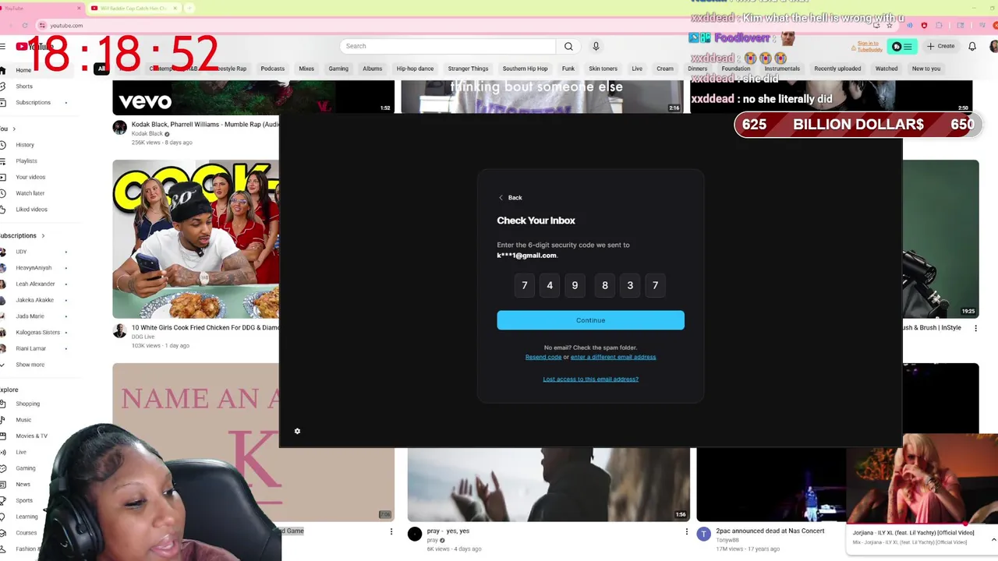Screen dimensions: 998x561
Task: Click the News icon under Explore
Action: point(3,484)
